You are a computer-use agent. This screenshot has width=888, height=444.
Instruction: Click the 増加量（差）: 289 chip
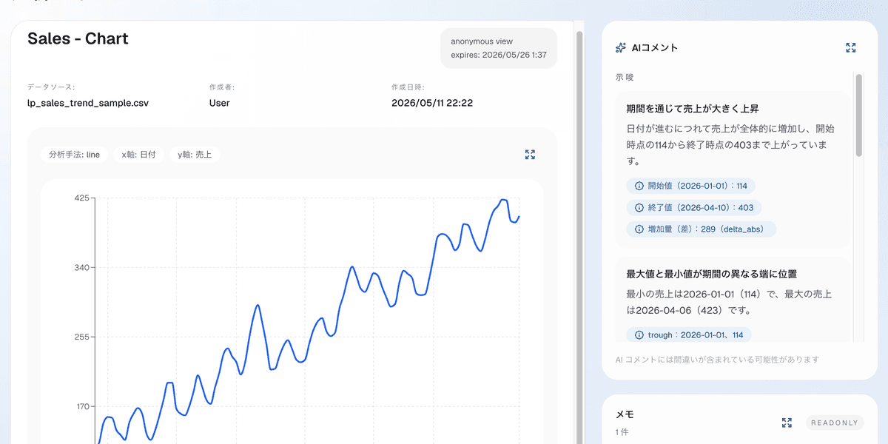(x=701, y=229)
